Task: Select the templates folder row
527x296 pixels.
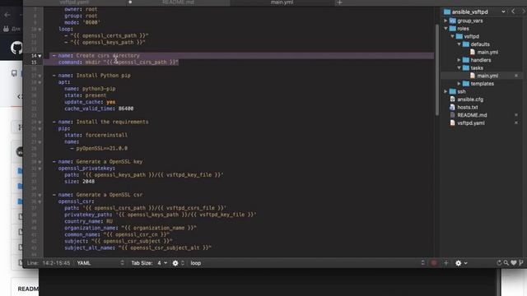Action: (x=482, y=84)
